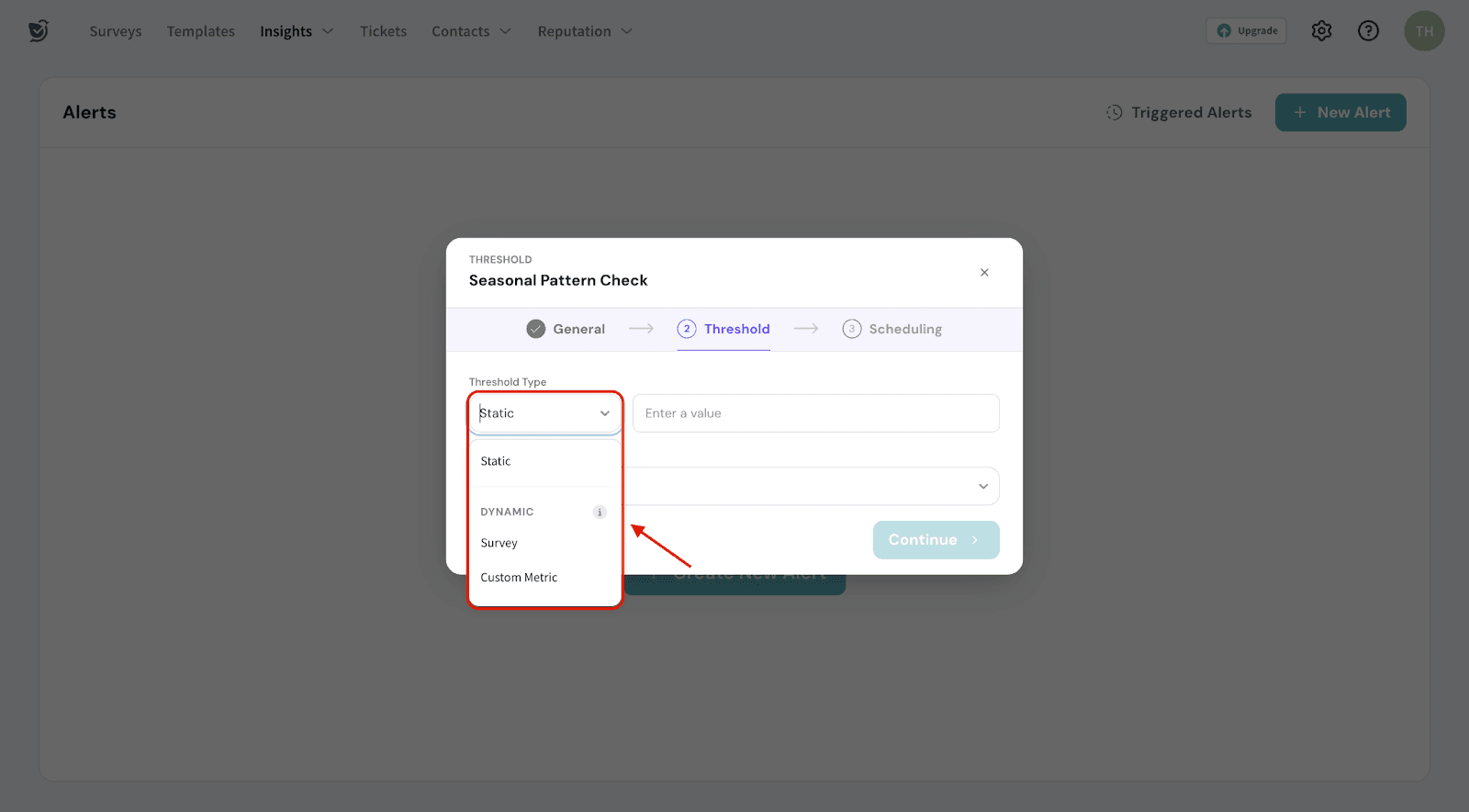Select Static threshold option from list
Viewport: 1469px width, 812px height.
[x=496, y=461]
